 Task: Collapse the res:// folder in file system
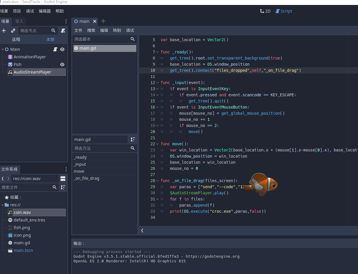(3, 205)
